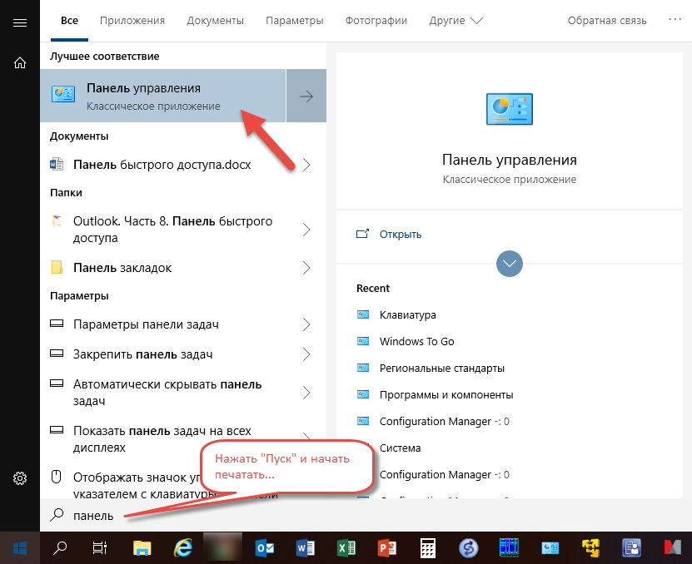
Task: Click the hamburger menu in the Start sidebar
Action: click(x=19, y=23)
